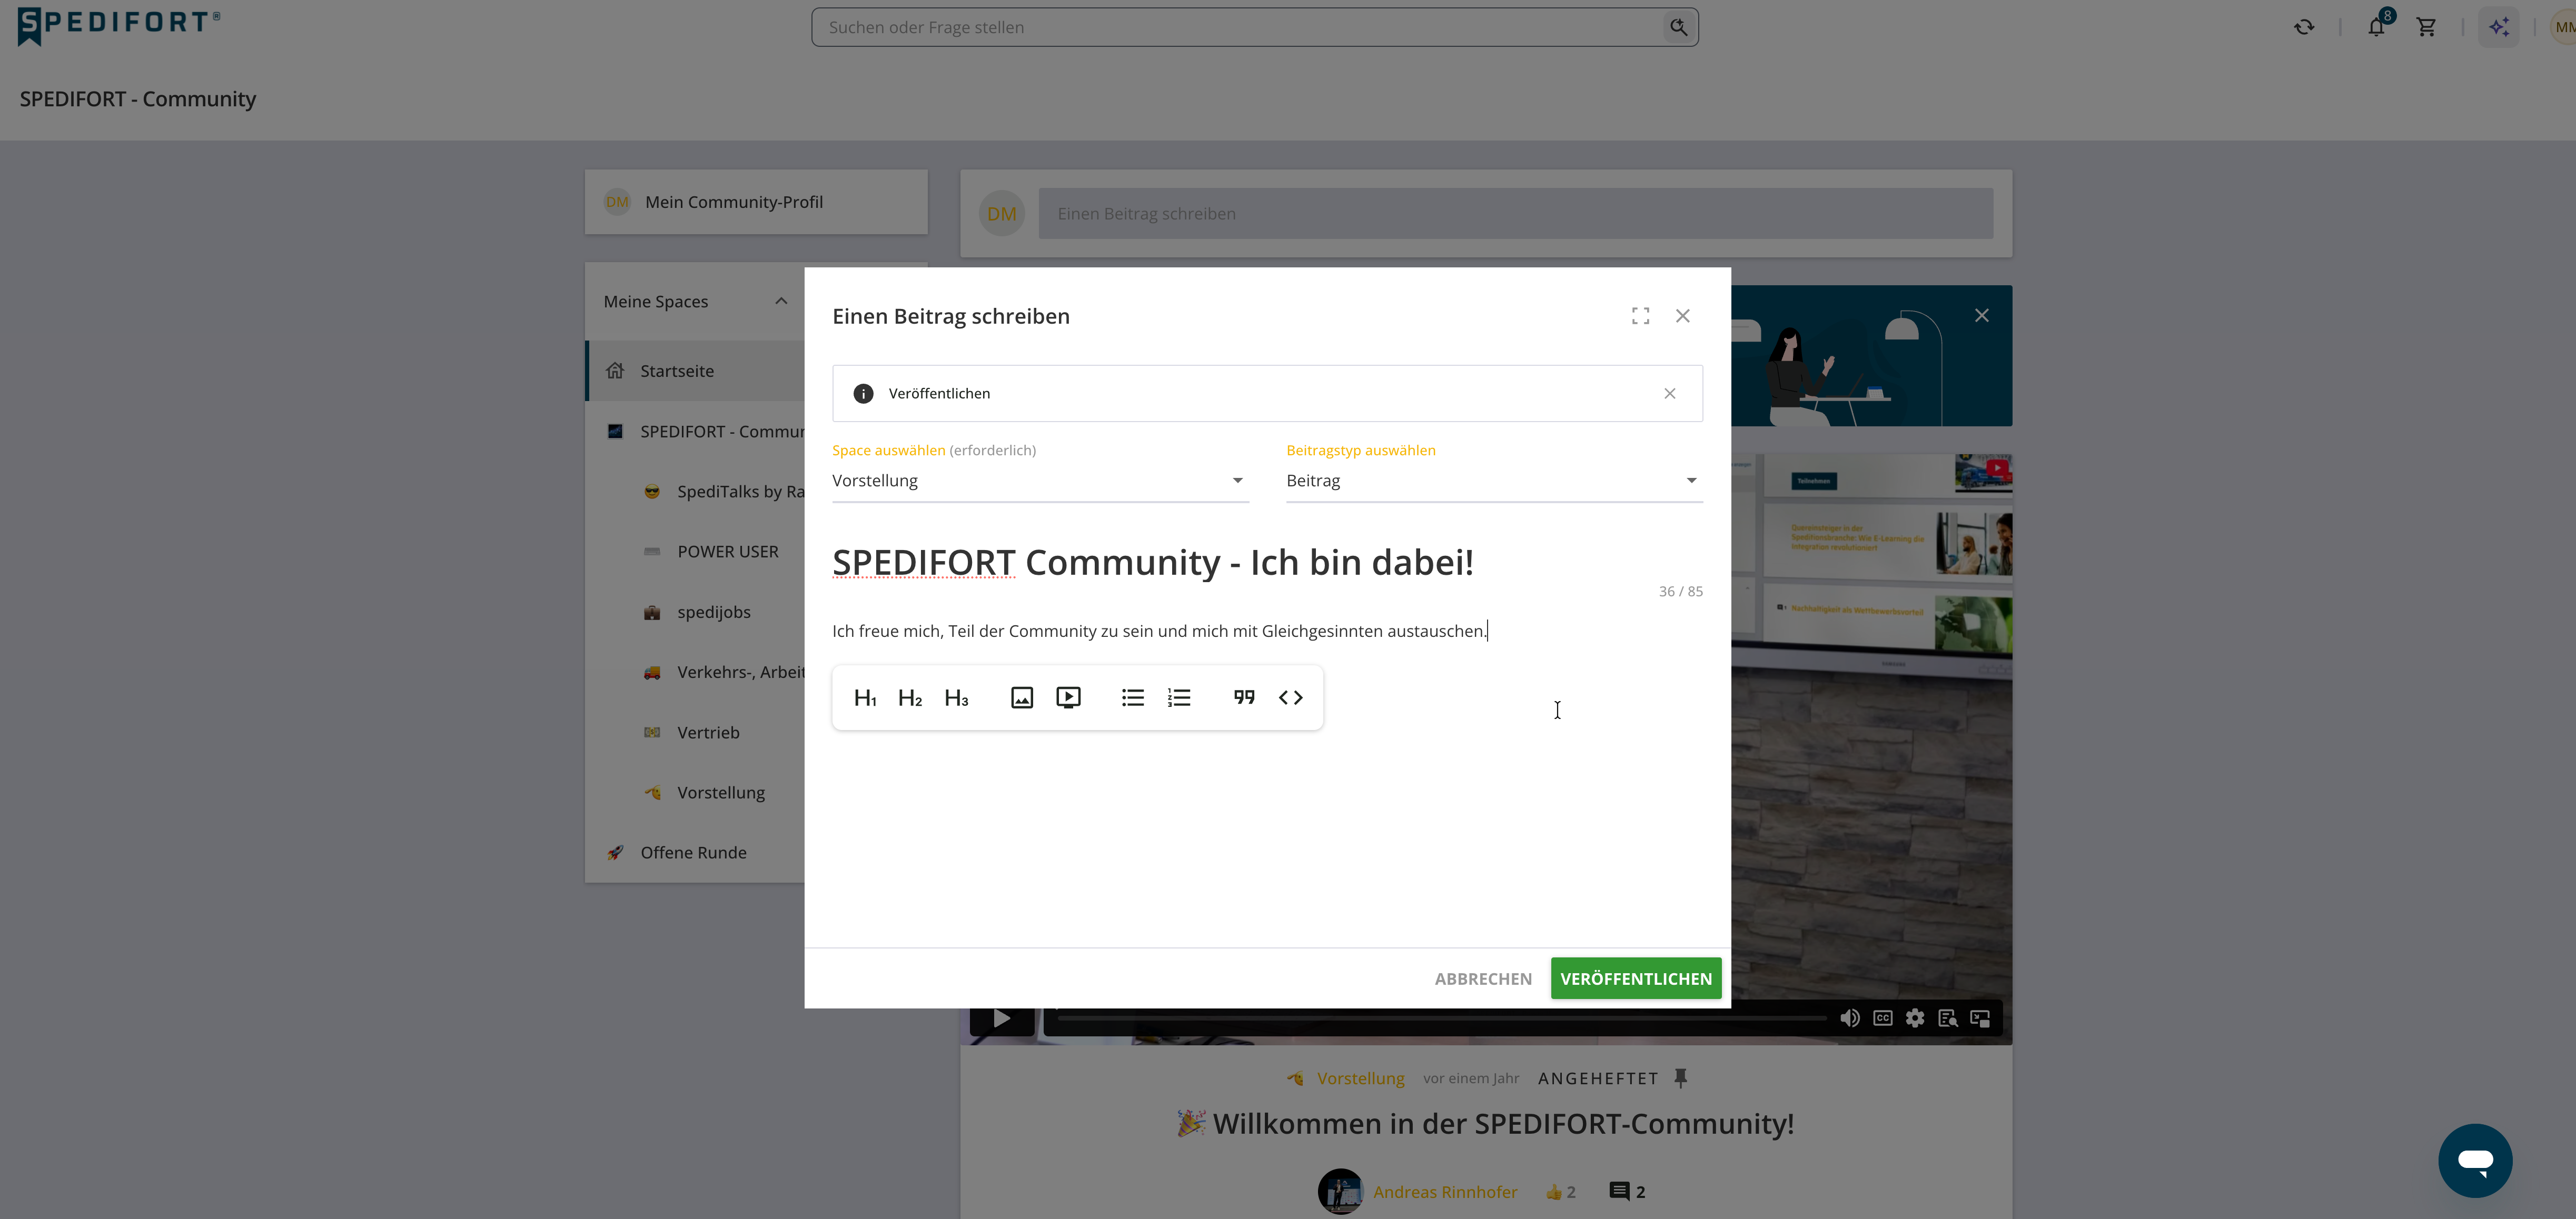The height and width of the screenshot is (1219, 2576).
Task: Cancel the post with ABBRECHEN
Action: [1483, 978]
